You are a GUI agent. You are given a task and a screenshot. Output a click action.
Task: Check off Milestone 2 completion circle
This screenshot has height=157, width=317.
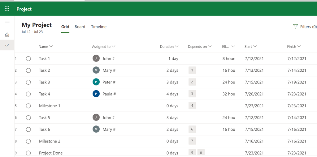tap(28, 141)
